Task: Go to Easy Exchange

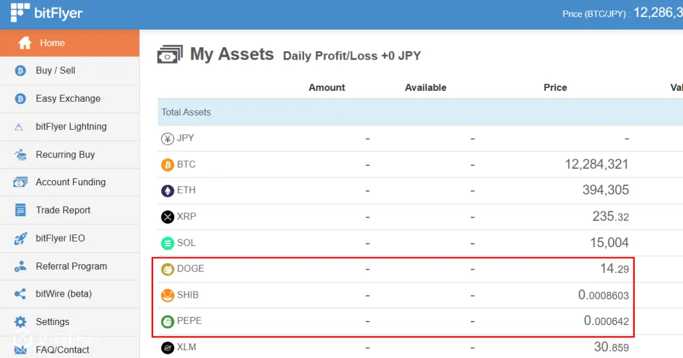Action: point(69,99)
